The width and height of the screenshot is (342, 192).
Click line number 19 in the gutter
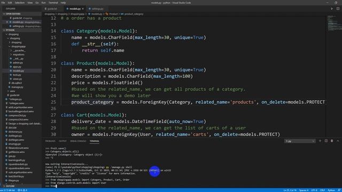pyautogui.click(x=53, y=63)
